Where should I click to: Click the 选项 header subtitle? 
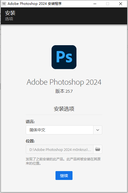tap(9, 19)
